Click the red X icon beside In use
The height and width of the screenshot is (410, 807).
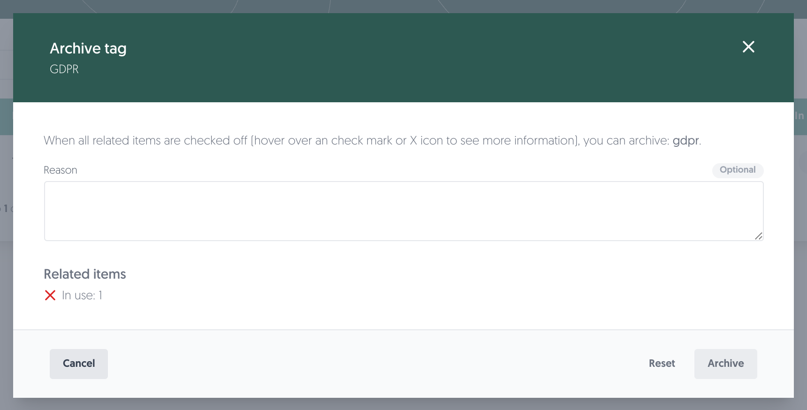coord(50,295)
